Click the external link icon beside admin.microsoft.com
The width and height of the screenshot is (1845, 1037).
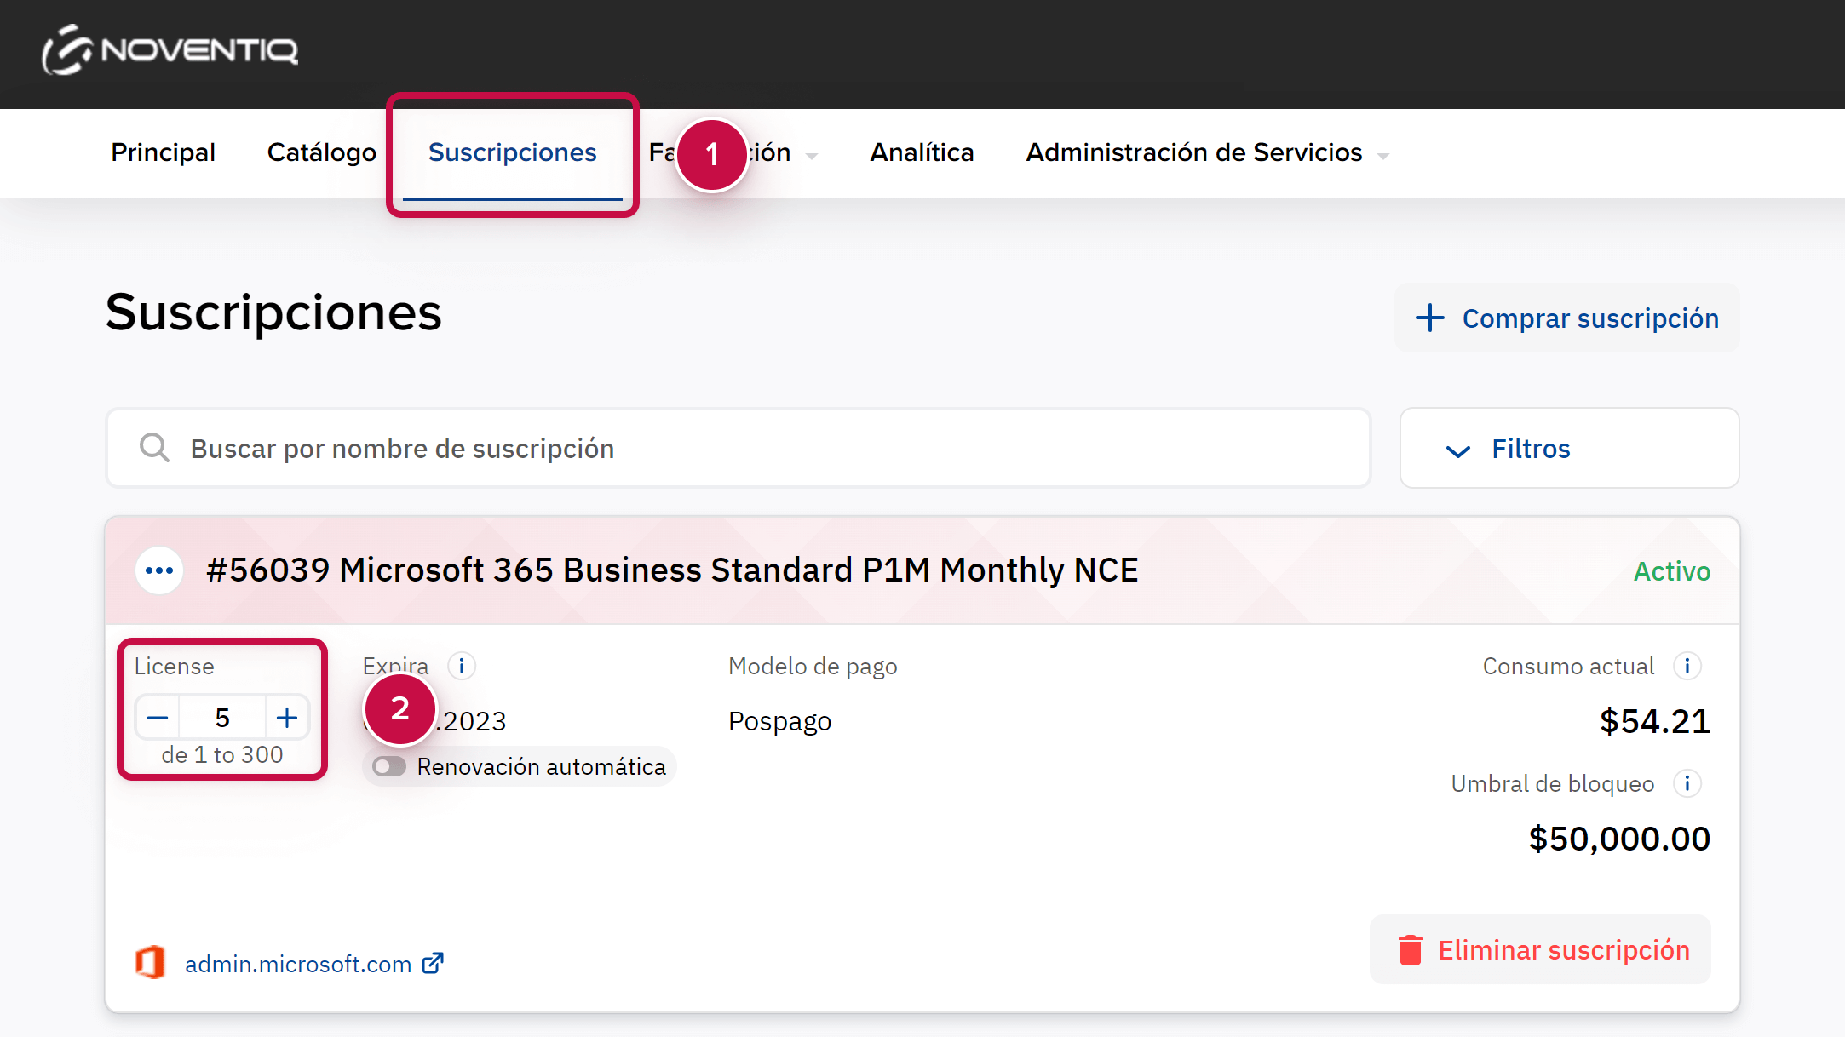[x=433, y=963]
